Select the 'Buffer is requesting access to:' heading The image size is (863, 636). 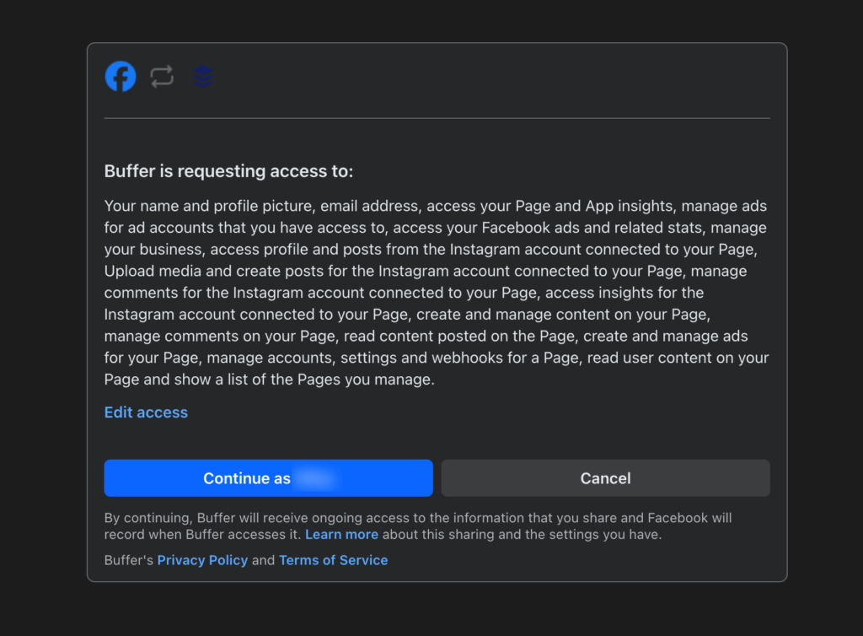(x=228, y=171)
